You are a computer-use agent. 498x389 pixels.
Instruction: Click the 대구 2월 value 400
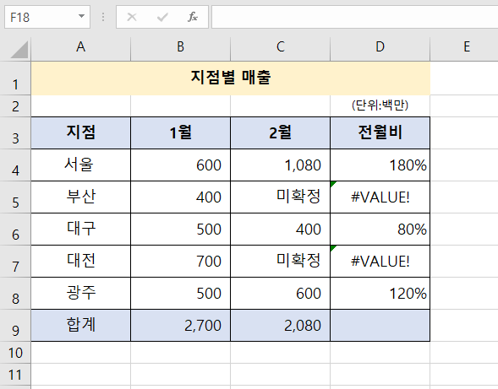point(280,230)
